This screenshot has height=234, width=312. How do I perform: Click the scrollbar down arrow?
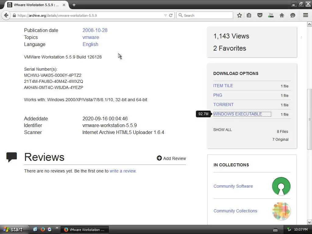point(310,222)
